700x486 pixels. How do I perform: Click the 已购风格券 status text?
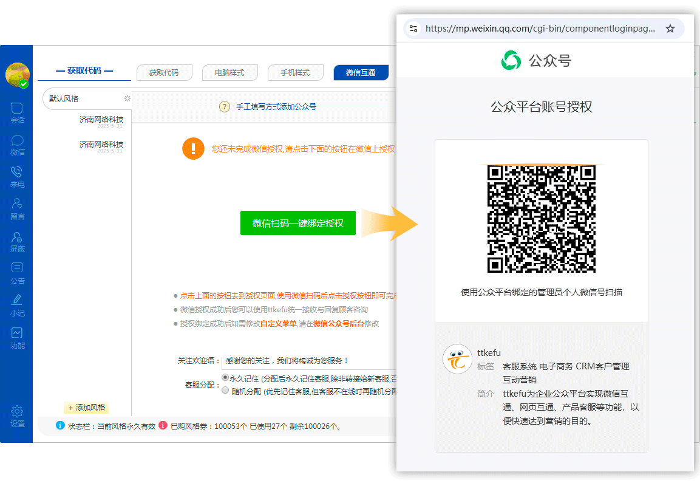point(257,426)
